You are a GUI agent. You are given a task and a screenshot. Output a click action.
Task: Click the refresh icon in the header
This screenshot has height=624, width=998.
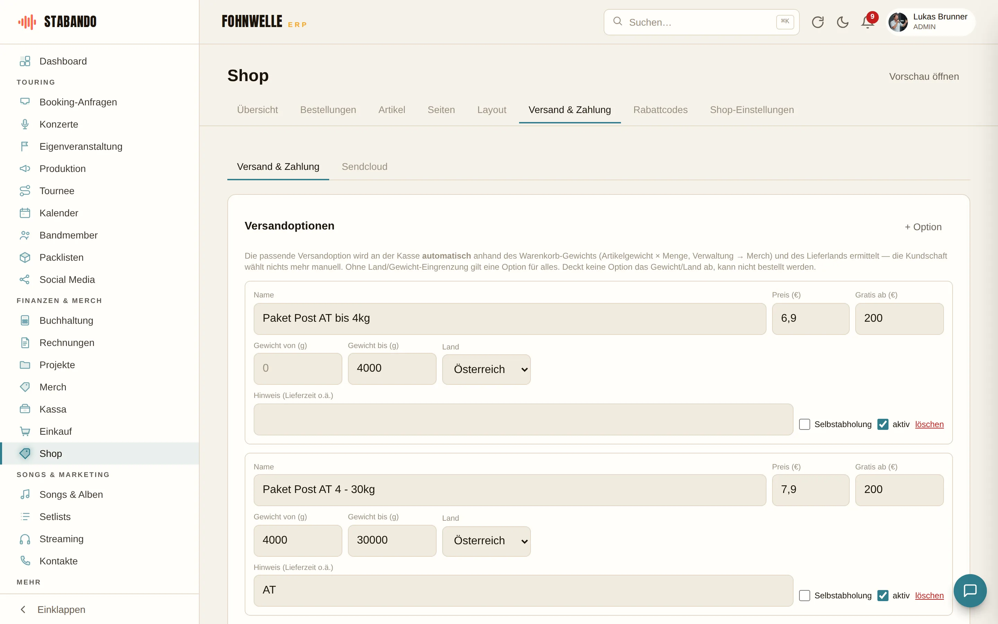pyautogui.click(x=817, y=22)
